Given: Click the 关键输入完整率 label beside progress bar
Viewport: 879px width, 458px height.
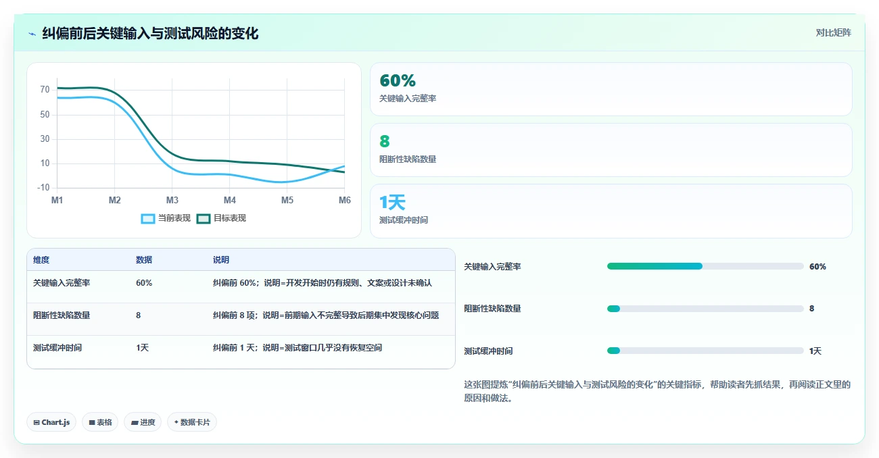Looking at the screenshot, I should click(492, 267).
